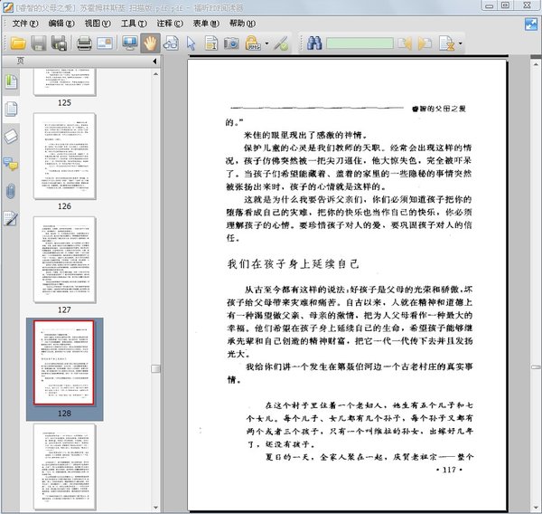The width and height of the screenshot is (542, 514).
Task: Click the Print icon in toolbar
Action: click(x=83, y=43)
